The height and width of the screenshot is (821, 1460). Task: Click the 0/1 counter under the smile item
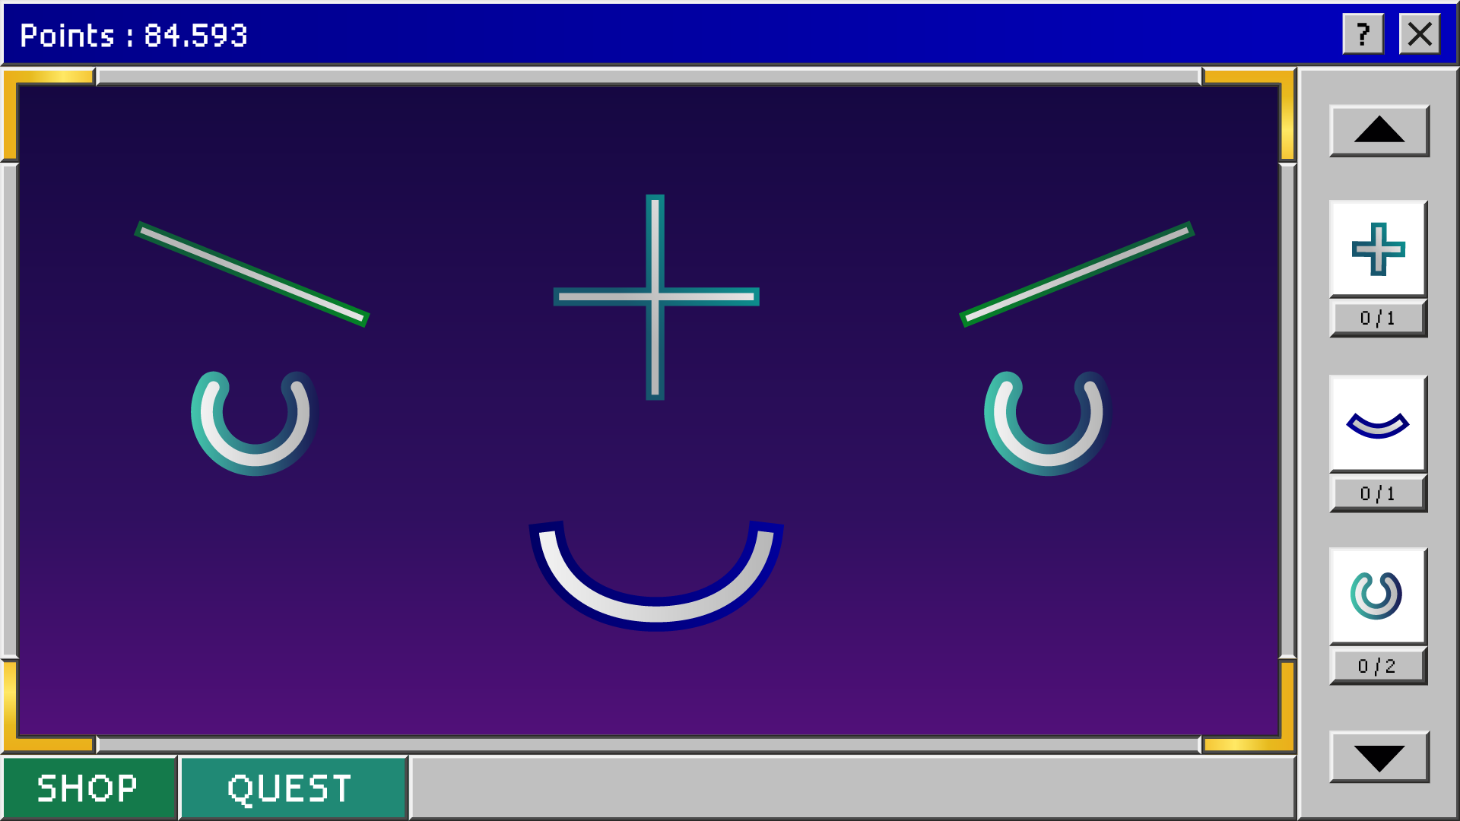click(1378, 493)
